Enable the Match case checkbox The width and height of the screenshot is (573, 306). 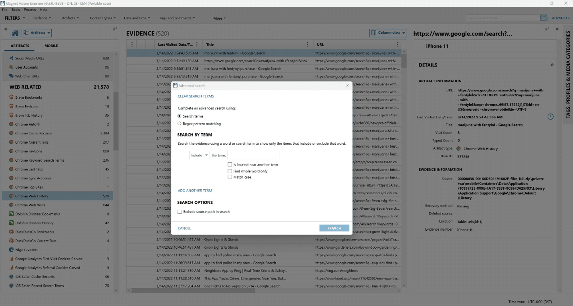pyautogui.click(x=230, y=176)
